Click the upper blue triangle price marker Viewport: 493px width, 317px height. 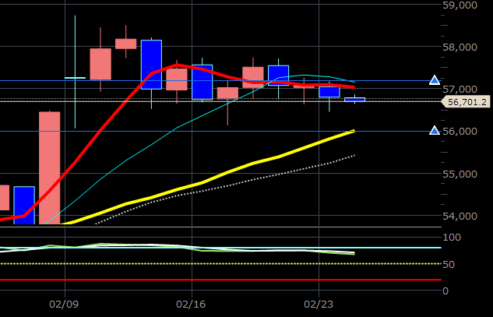click(435, 80)
